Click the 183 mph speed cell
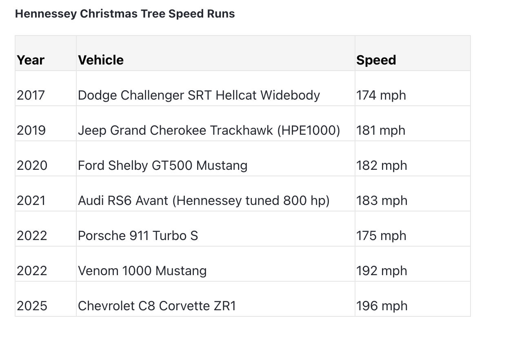This screenshot has height=347, width=524. coord(413,194)
